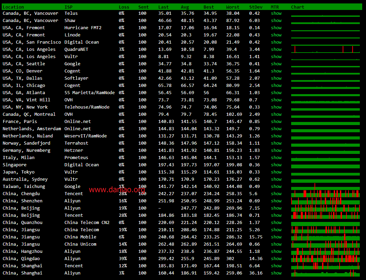Click the 'Telehouse/RamNode' ISP cell
Viewport: 366px width, 280px height.
[x=87, y=107]
